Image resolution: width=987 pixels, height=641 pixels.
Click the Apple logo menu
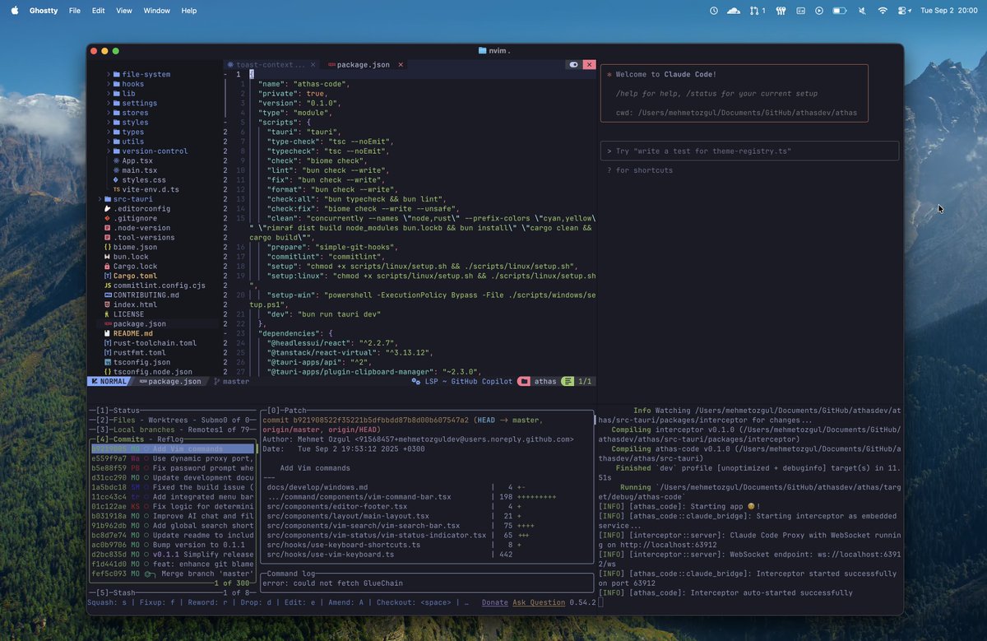click(x=15, y=11)
